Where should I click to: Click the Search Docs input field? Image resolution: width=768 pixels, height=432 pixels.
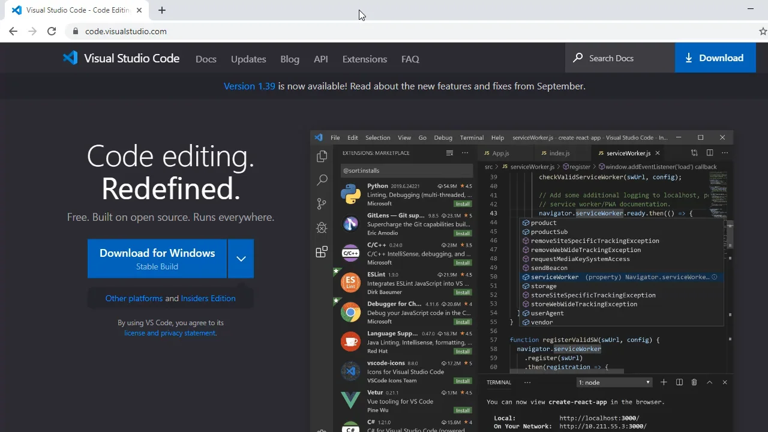pos(620,58)
